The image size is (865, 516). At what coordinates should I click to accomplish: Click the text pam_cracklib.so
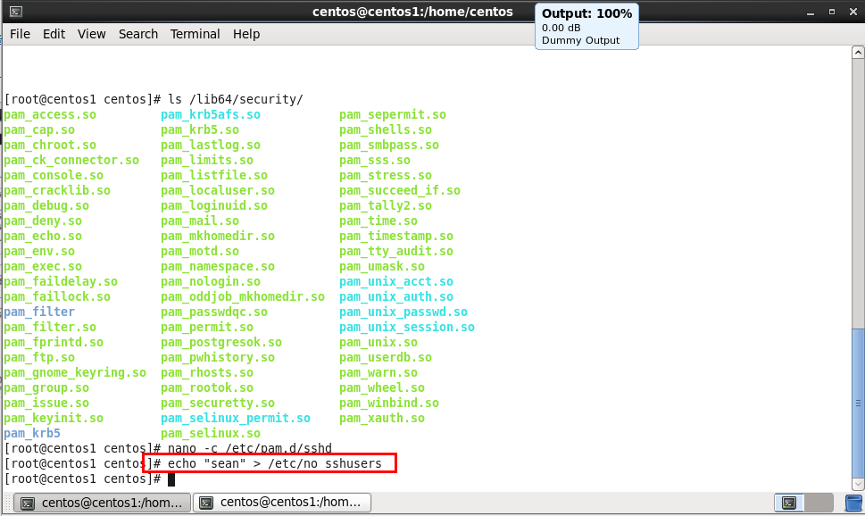(57, 191)
